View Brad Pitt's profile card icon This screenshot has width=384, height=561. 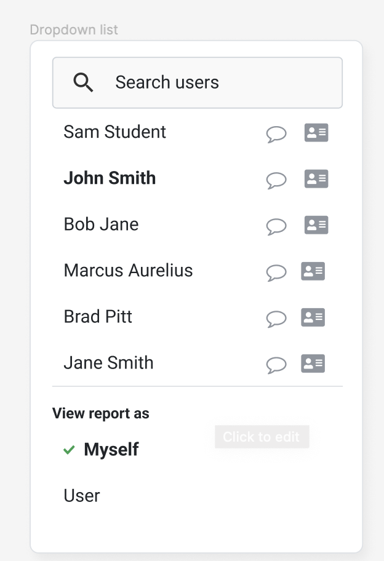[313, 317]
